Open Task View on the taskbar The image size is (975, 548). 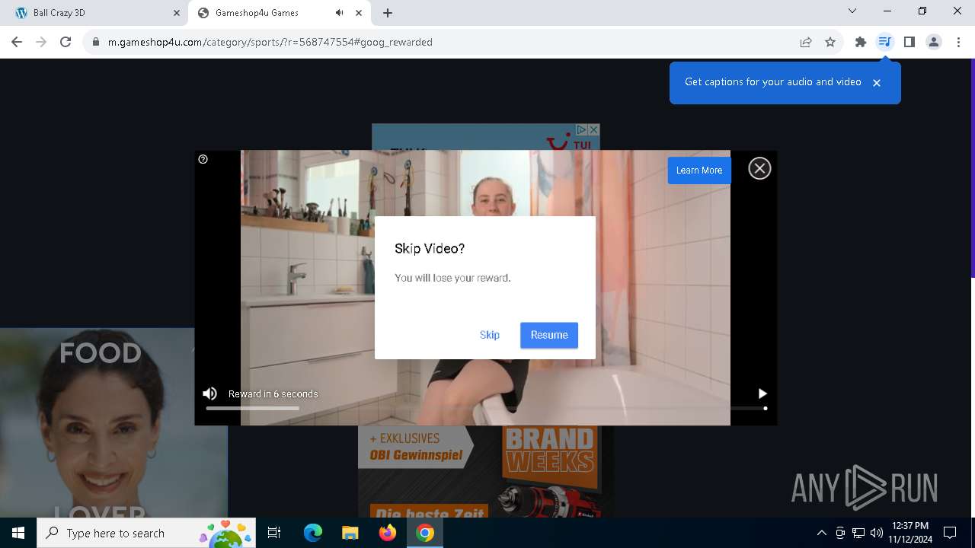[274, 533]
